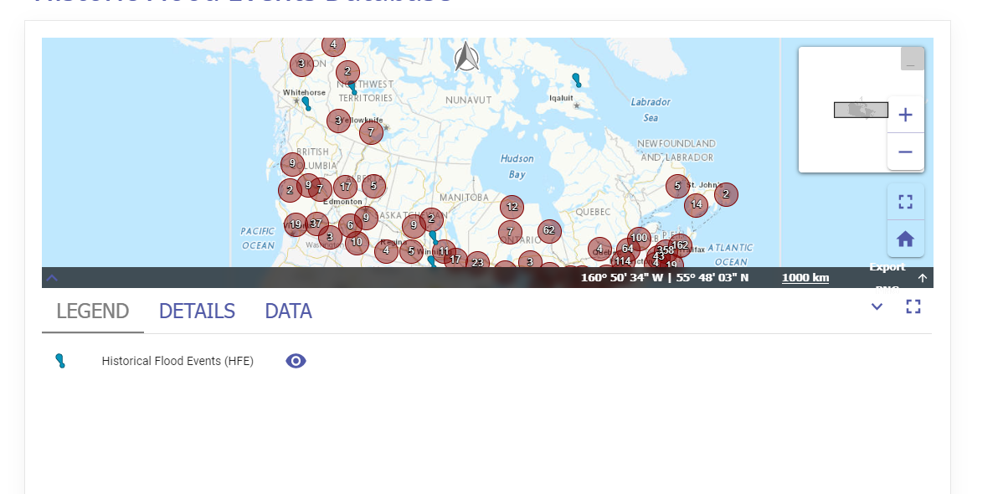This screenshot has width=1003, height=494.
Task: Toggle visibility of Historical Flood Events layer
Action: [x=295, y=360]
